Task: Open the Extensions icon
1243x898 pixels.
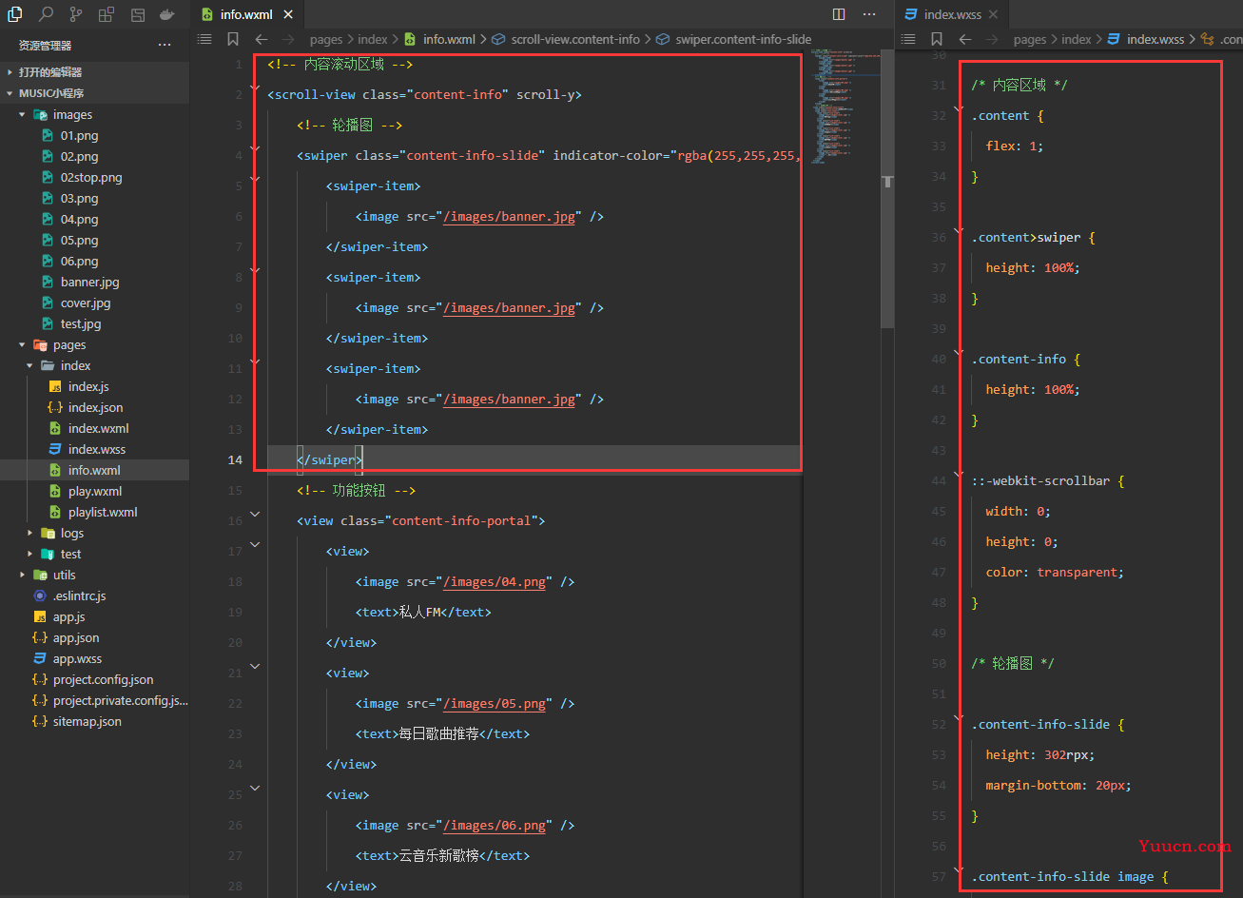Action: tap(107, 14)
